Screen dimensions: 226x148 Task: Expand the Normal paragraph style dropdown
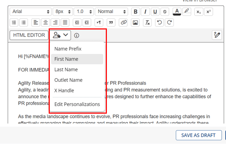112,12
